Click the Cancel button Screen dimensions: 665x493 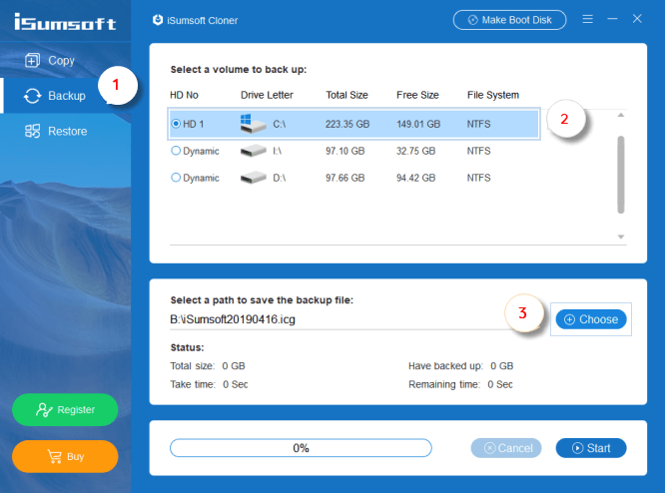[x=506, y=448]
